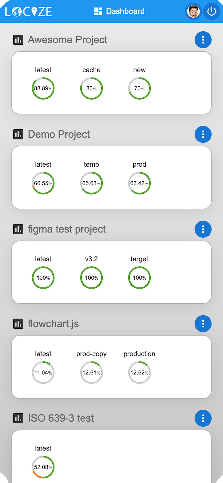The width and height of the screenshot is (223, 483).
Task: Open the options menu for Awesome Project
Action: coord(203,39)
